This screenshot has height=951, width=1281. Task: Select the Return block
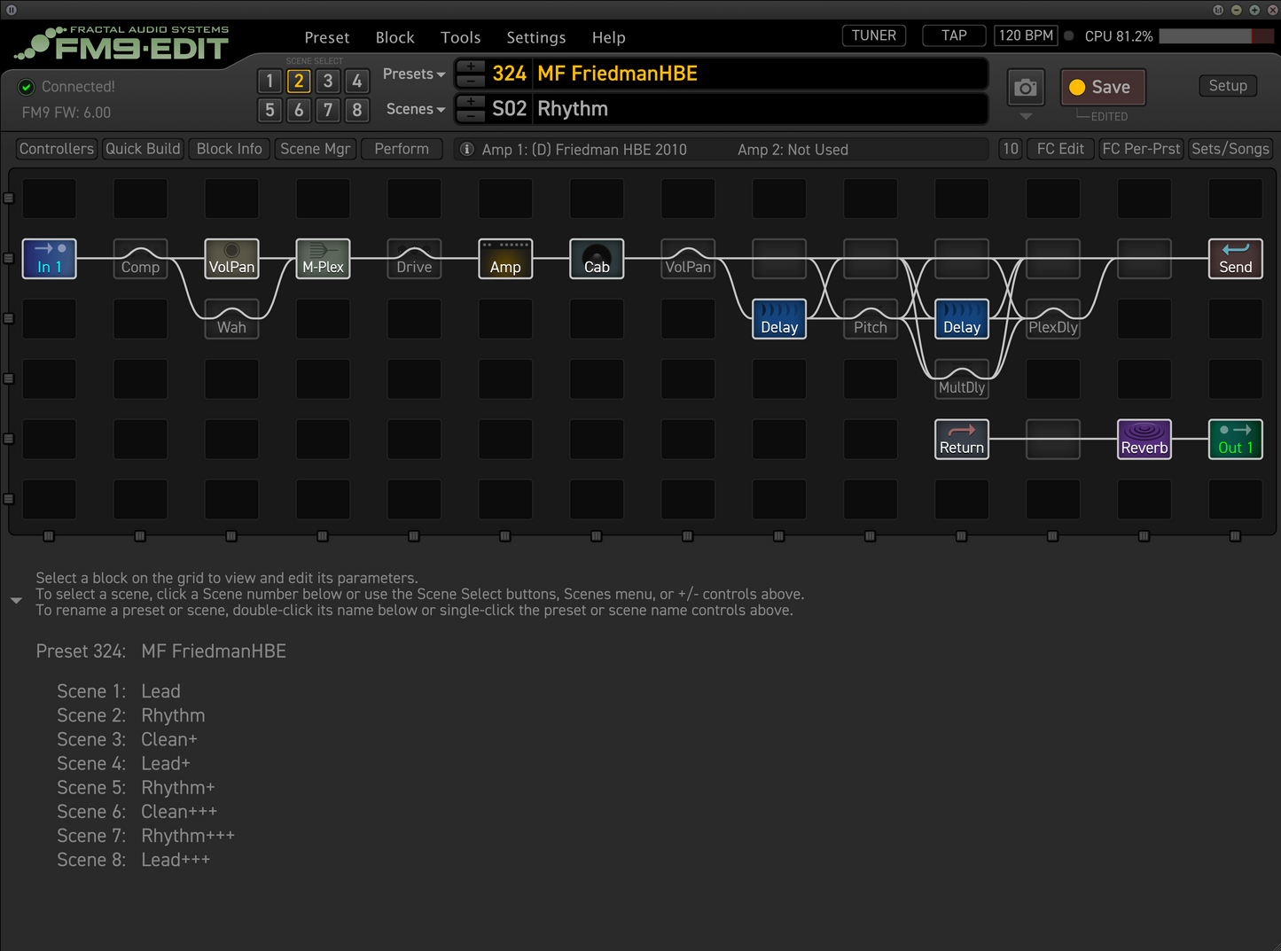click(x=962, y=440)
